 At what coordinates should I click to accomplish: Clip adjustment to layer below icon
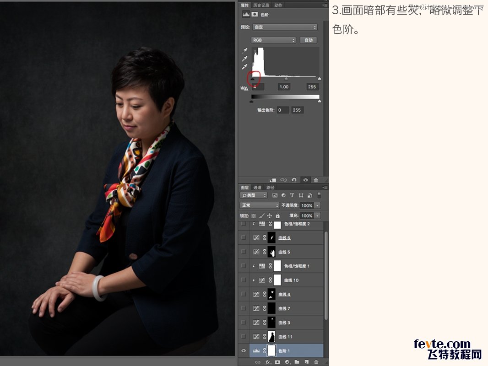(x=273, y=180)
